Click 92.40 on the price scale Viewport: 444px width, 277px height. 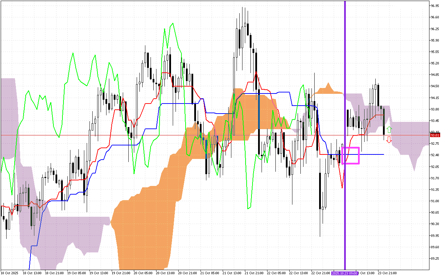coord(435,155)
